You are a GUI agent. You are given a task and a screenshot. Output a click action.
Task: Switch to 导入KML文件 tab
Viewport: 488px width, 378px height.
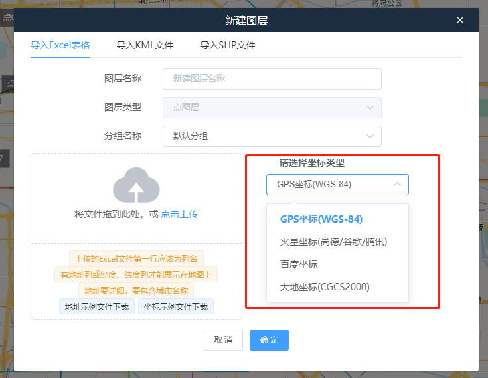coord(145,45)
